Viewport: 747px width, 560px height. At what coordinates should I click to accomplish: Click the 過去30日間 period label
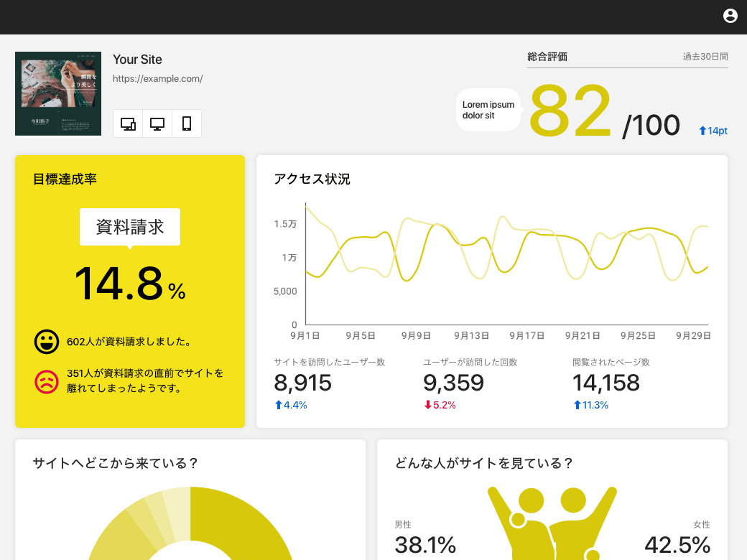tap(705, 57)
